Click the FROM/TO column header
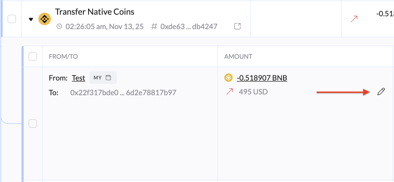The width and height of the screenshot is (394, 182). [x=63, y=56]
